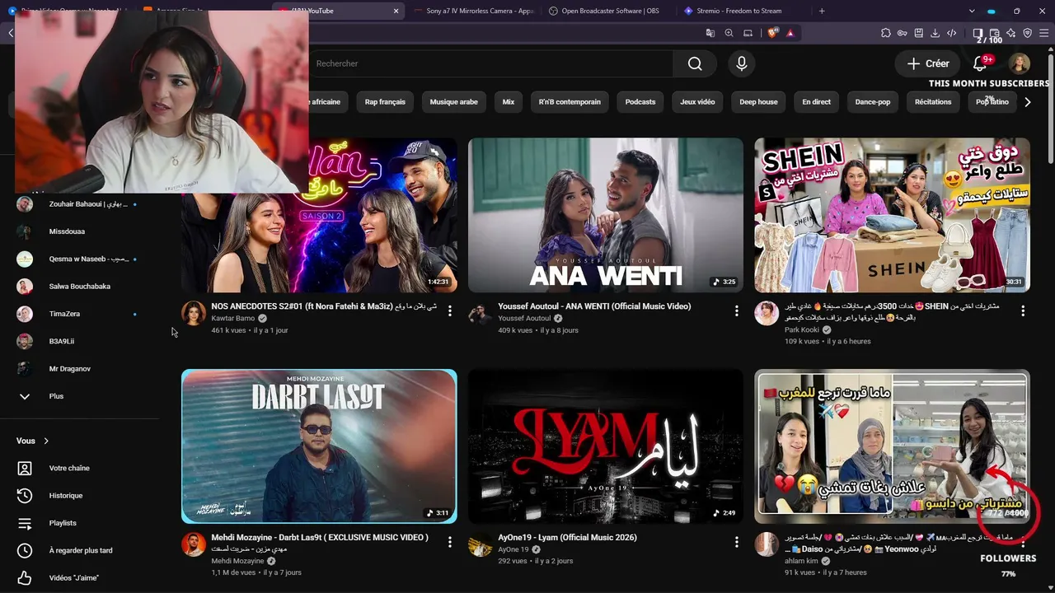Select the Musique arabe chip
This screenshot has width=1055, height=593.
454,102
